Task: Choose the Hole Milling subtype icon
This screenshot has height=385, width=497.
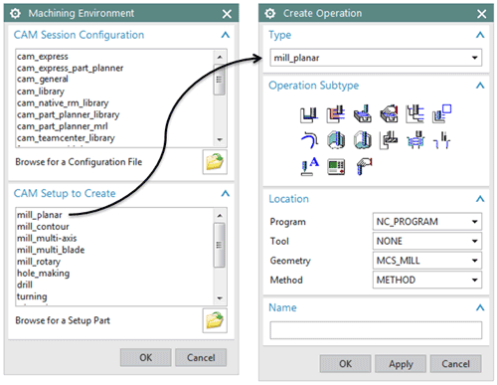Action: (415, 140)
